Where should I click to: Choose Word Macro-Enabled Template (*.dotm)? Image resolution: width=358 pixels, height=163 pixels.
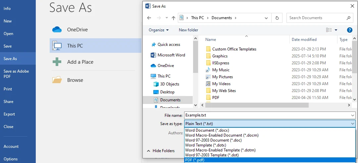click(270, 150)
